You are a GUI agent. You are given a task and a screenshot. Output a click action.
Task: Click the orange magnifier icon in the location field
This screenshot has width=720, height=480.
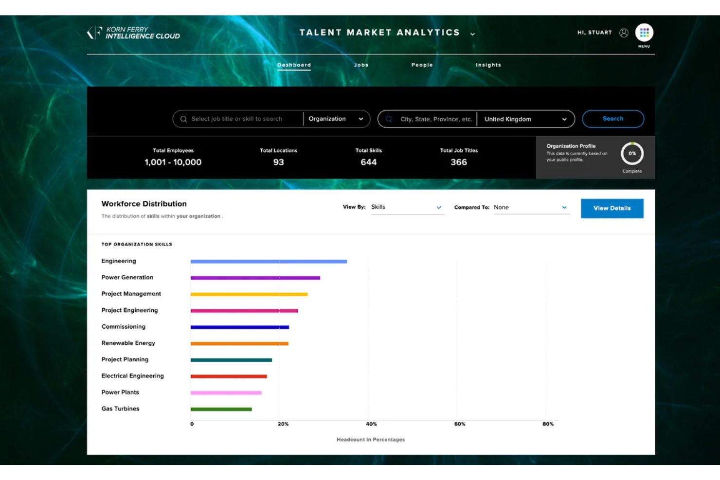[x=388, y=119]
